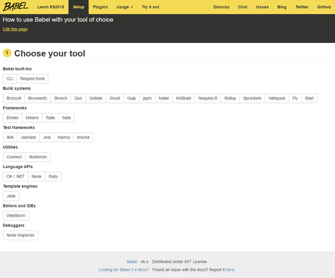The width and height of the screenshot is (335, 278).
Task: Open the Chat link
Action: 243,7
